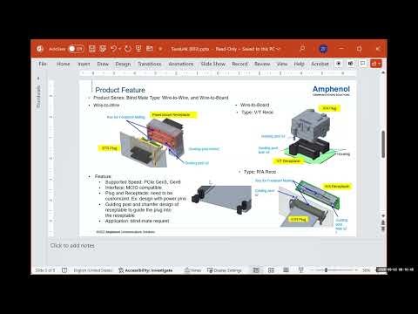This screenshot has height=314, width=418.
Task: Click the yellow STB Plug label left
Action: [109, 148]
